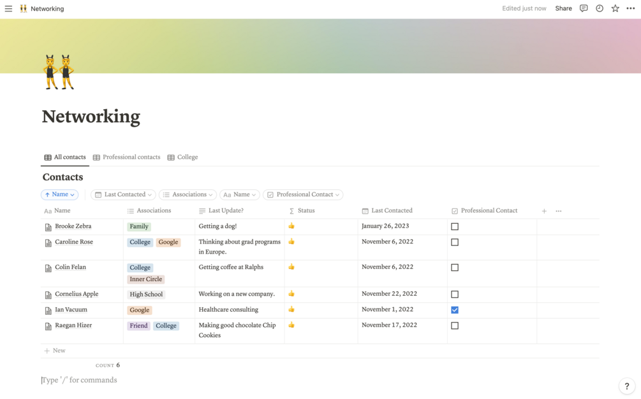641x399 pixels.
Task: Click the Share button
Action: (563, 8)
